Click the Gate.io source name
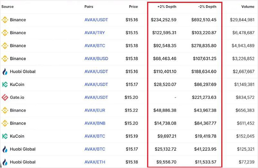This screenshot has height=168, width=258. (17, 98)
